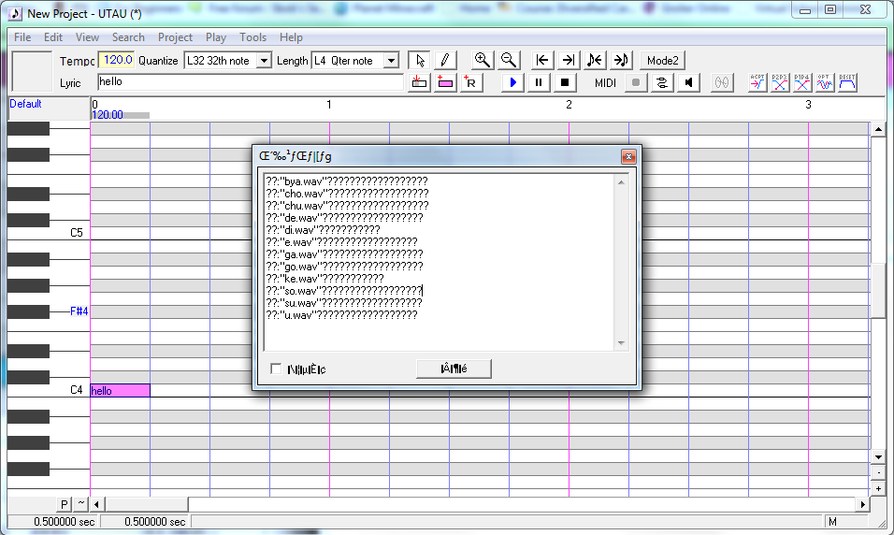Start playback with the blue play button

pyautogui.click(x=512, y=82)
